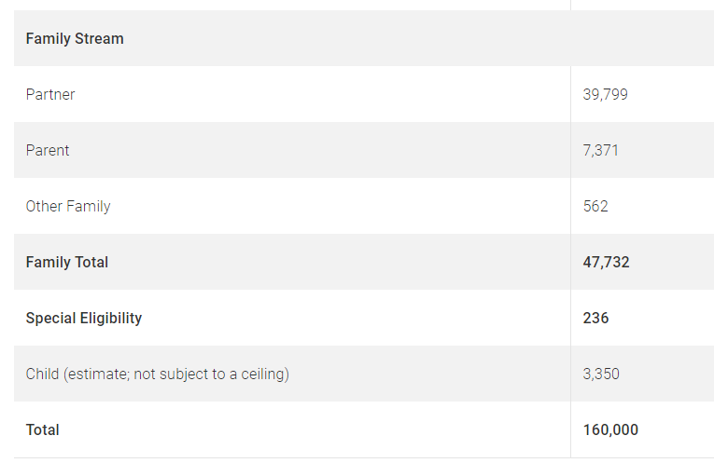Click the Special Eligibility value 236
This screenshot has width=728, height=463.
coord(595,319)
